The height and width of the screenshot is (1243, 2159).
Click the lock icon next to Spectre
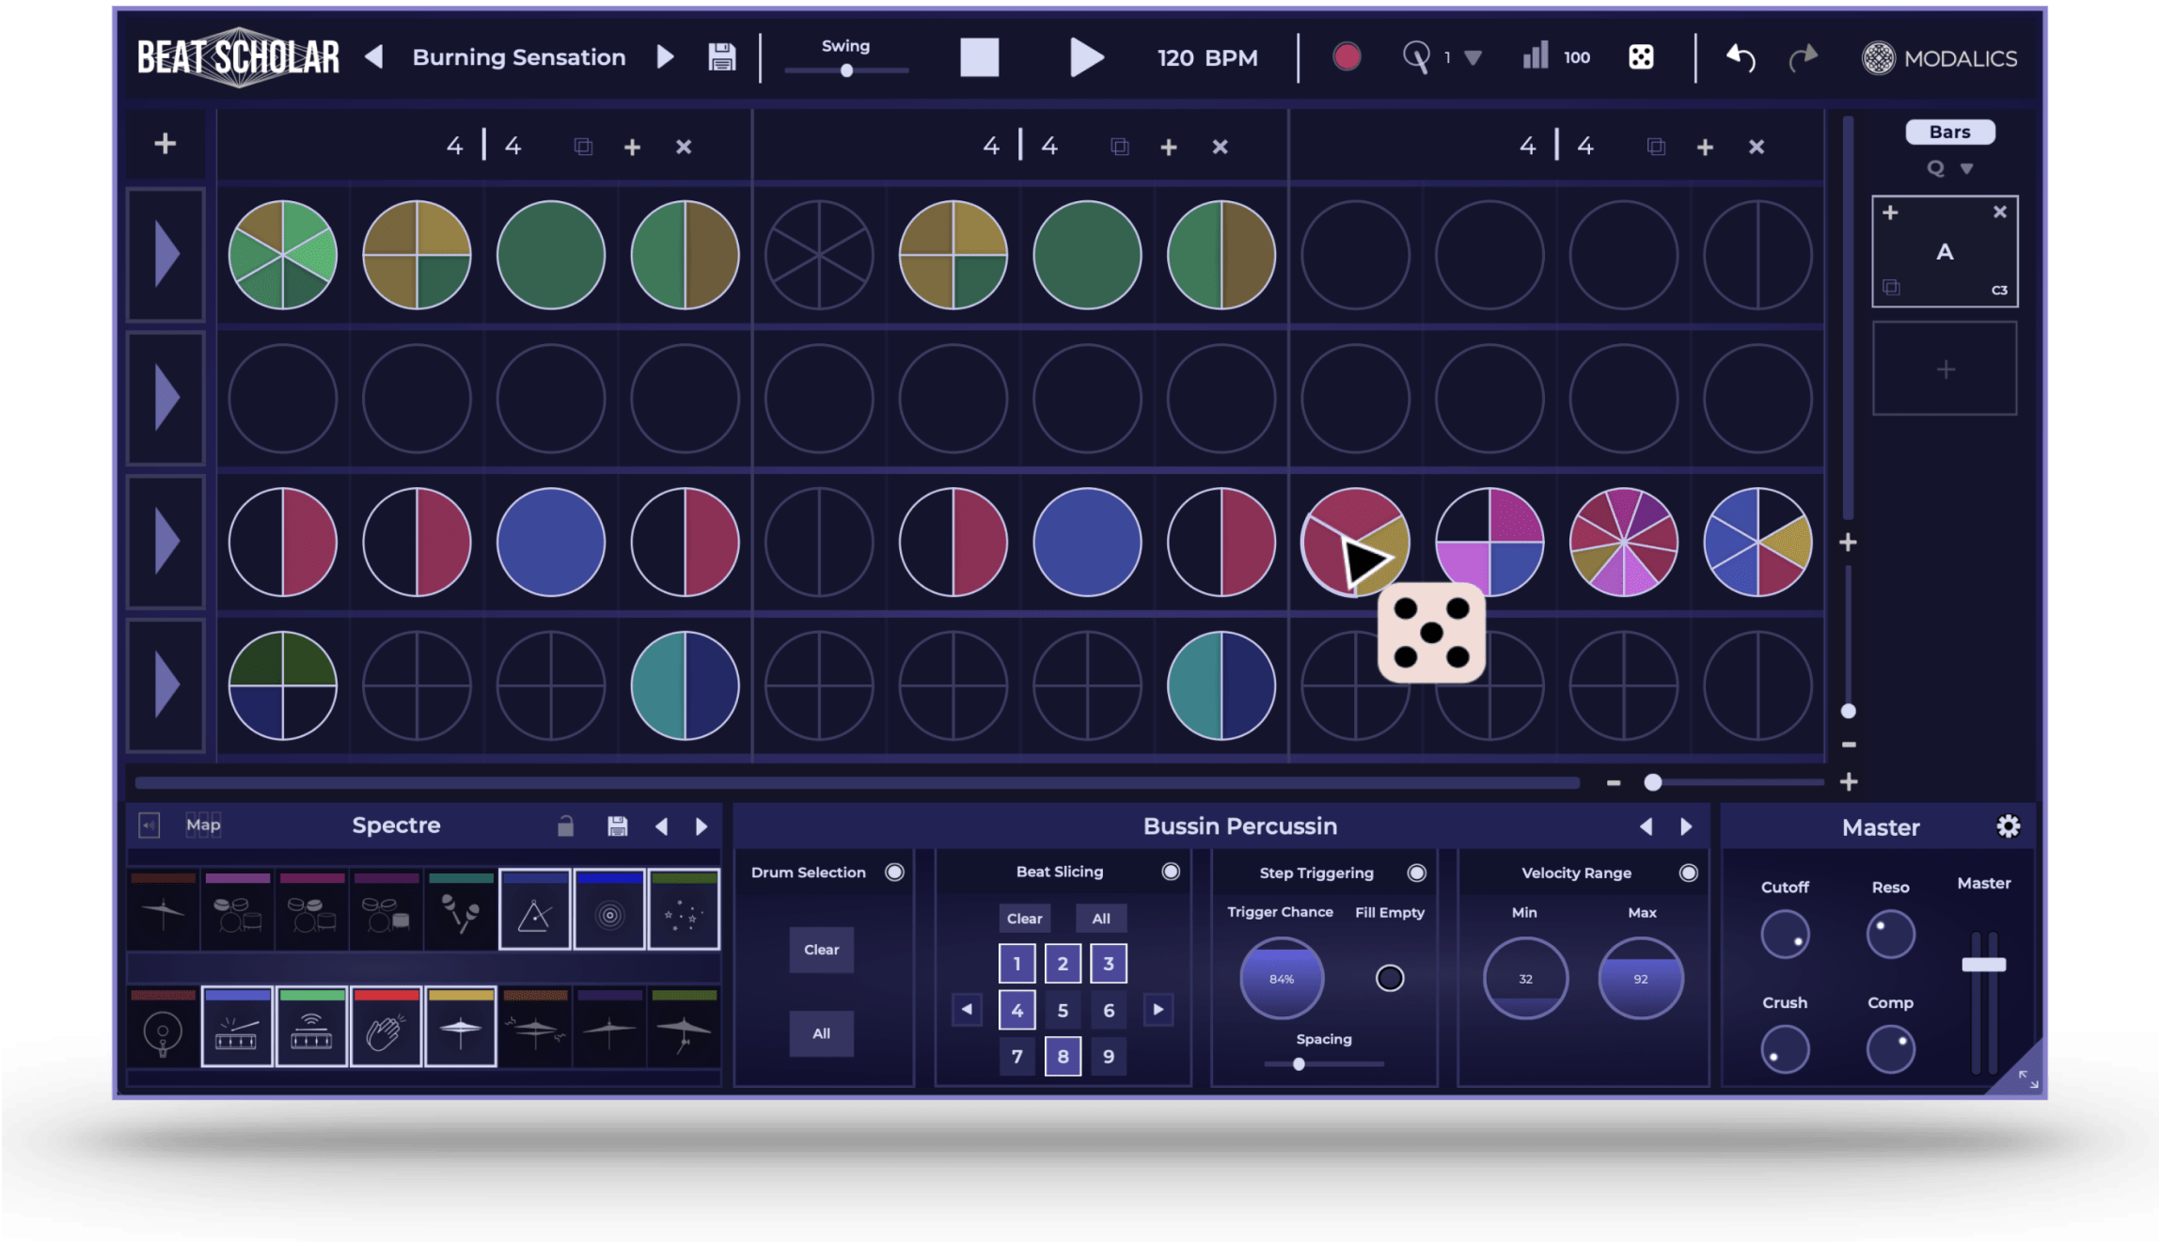(565, 826)
